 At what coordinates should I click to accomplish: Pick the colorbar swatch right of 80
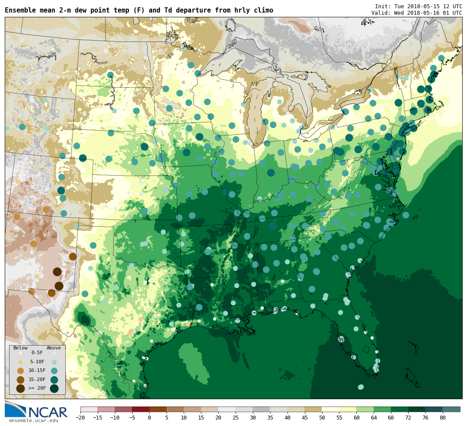click(451, 409)
